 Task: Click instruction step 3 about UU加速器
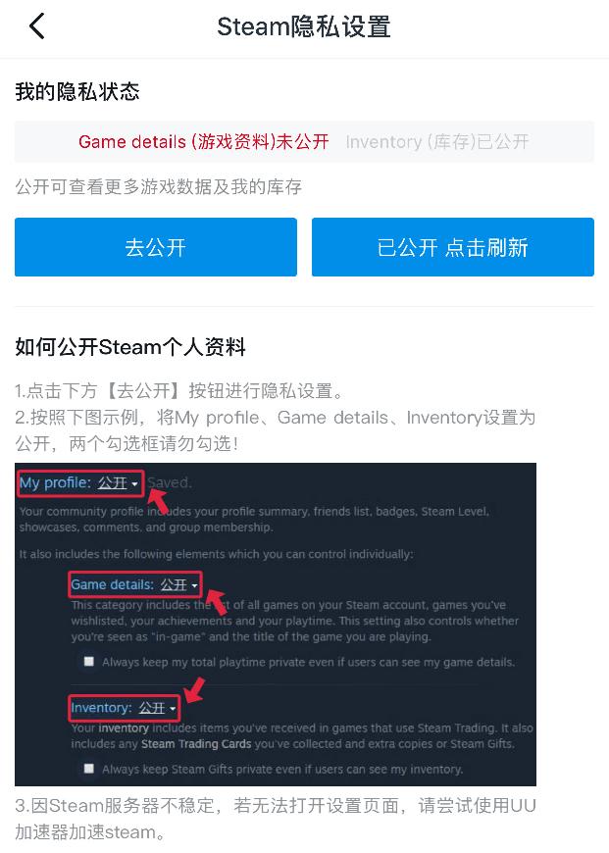pos(276,818)
